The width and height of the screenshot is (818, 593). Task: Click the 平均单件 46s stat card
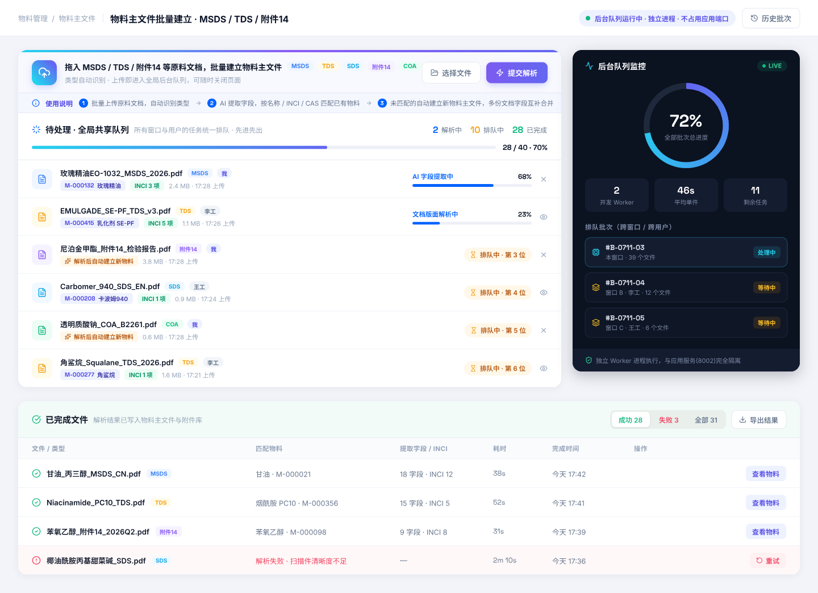point(686,195)
